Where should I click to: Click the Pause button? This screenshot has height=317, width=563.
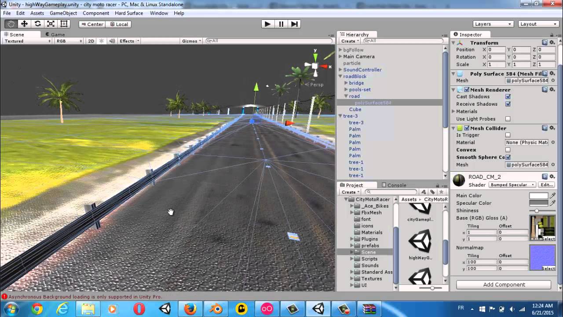(x=281, y=24)
